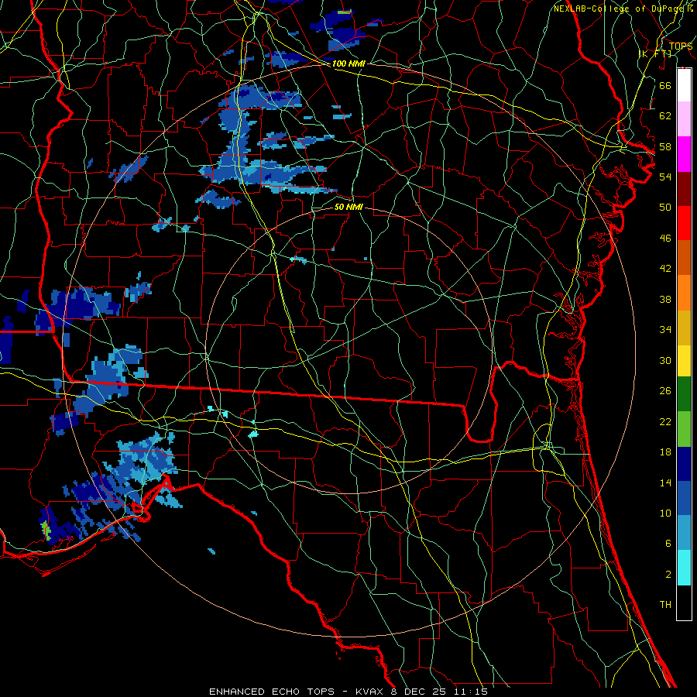The height and width of the screenshot is (697, 697).
Task: Click the legend value "66"
Action: click(x=665, y=85)
